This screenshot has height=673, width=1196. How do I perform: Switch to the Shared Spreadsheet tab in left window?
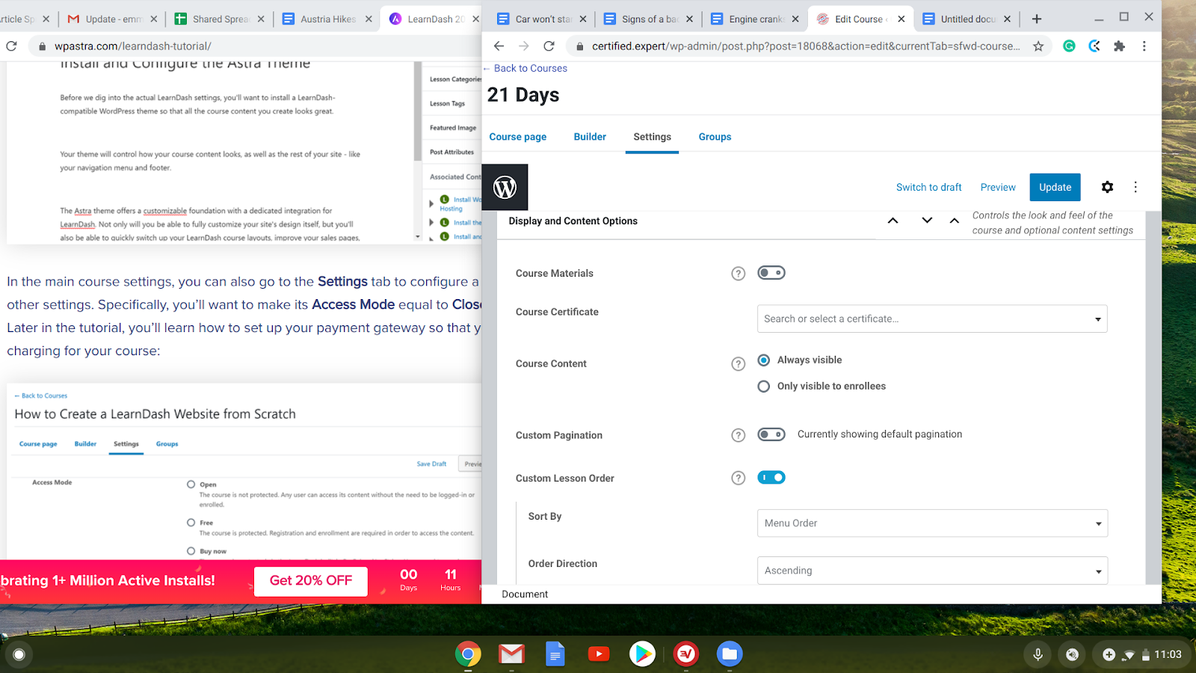point(219,19)
